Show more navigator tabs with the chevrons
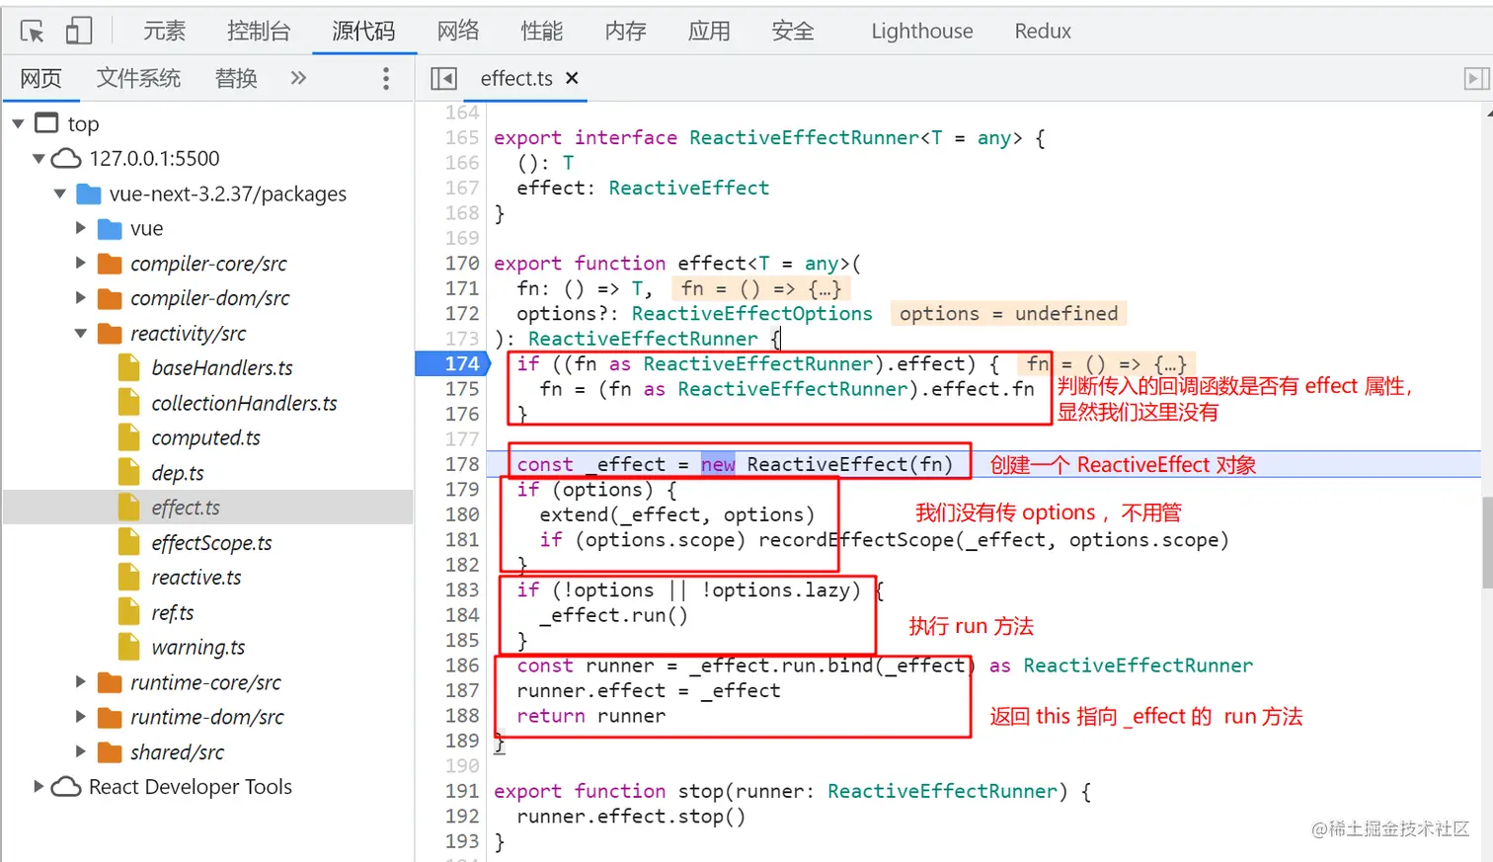 pos(298,78)
